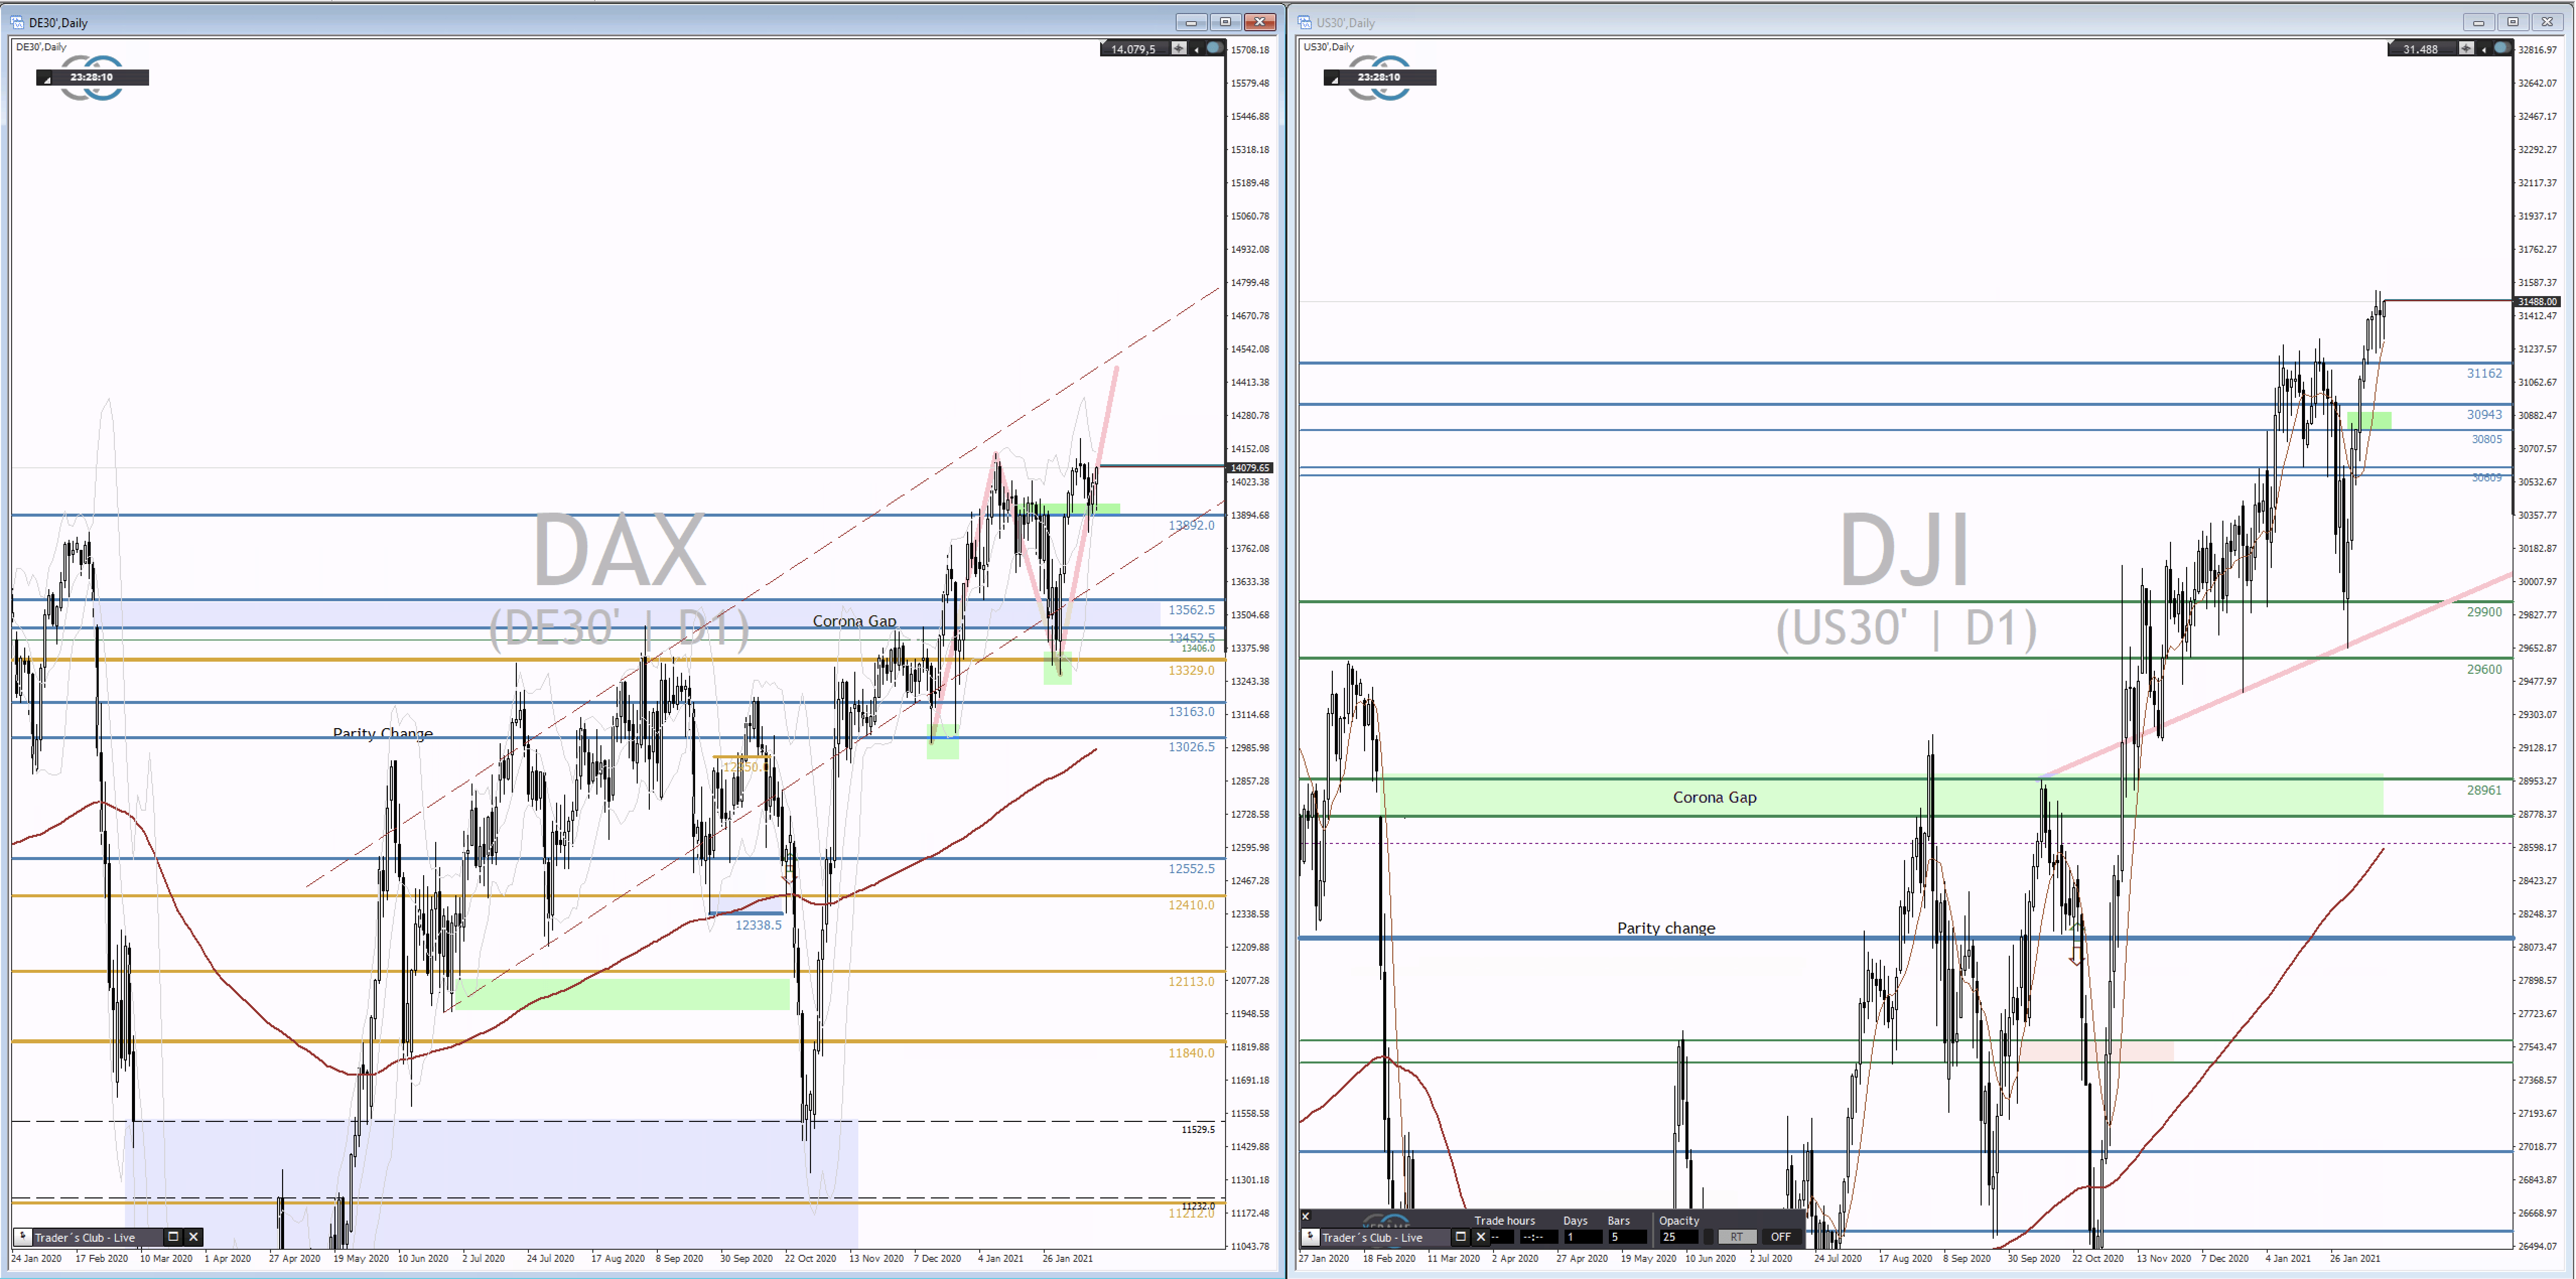Viewport: 2576px width, 1279px height.
Task: Click current price tag 31488.00 on US30 axis
Action: pyautogui.click(x=2537, y=301)
